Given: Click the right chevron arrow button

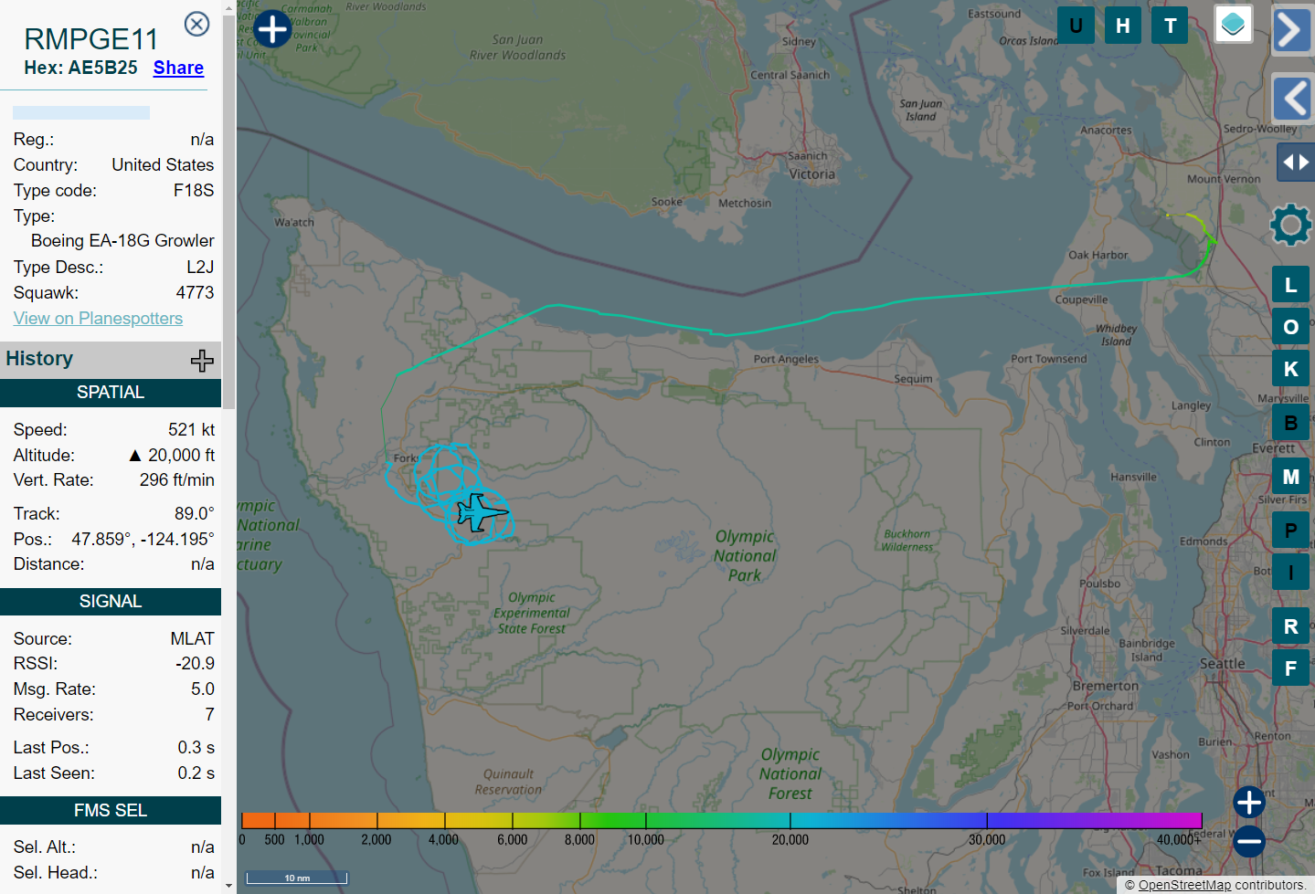Looking at the screenshot, I should click(x=1292, y=30).
